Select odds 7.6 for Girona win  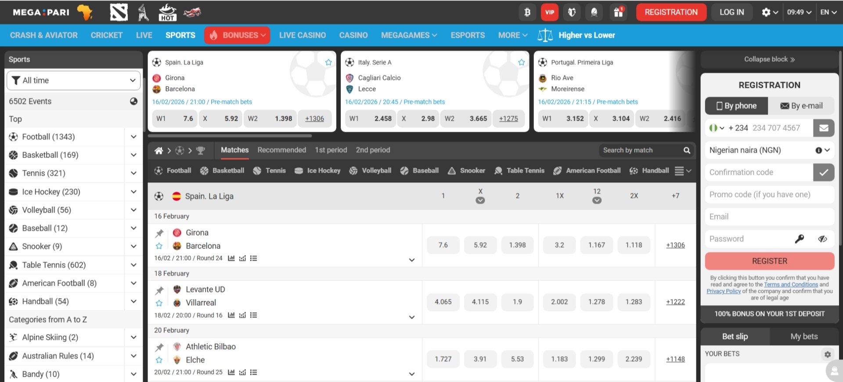point(443,245)
